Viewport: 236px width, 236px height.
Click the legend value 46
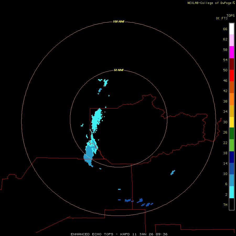225,81
